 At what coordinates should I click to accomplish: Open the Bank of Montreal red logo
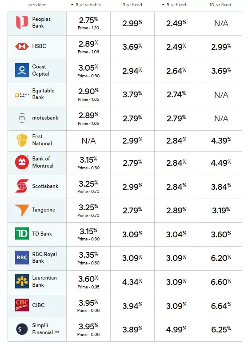(x=22, y=162)
